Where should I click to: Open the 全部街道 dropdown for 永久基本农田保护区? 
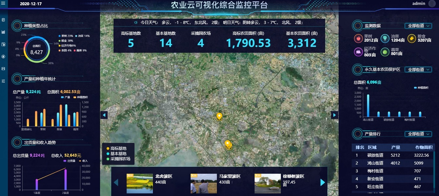[x=418, y=69]
